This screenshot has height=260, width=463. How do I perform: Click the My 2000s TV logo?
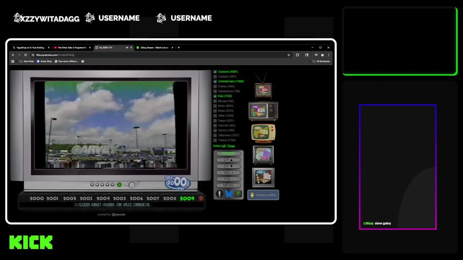coord(177,182)
